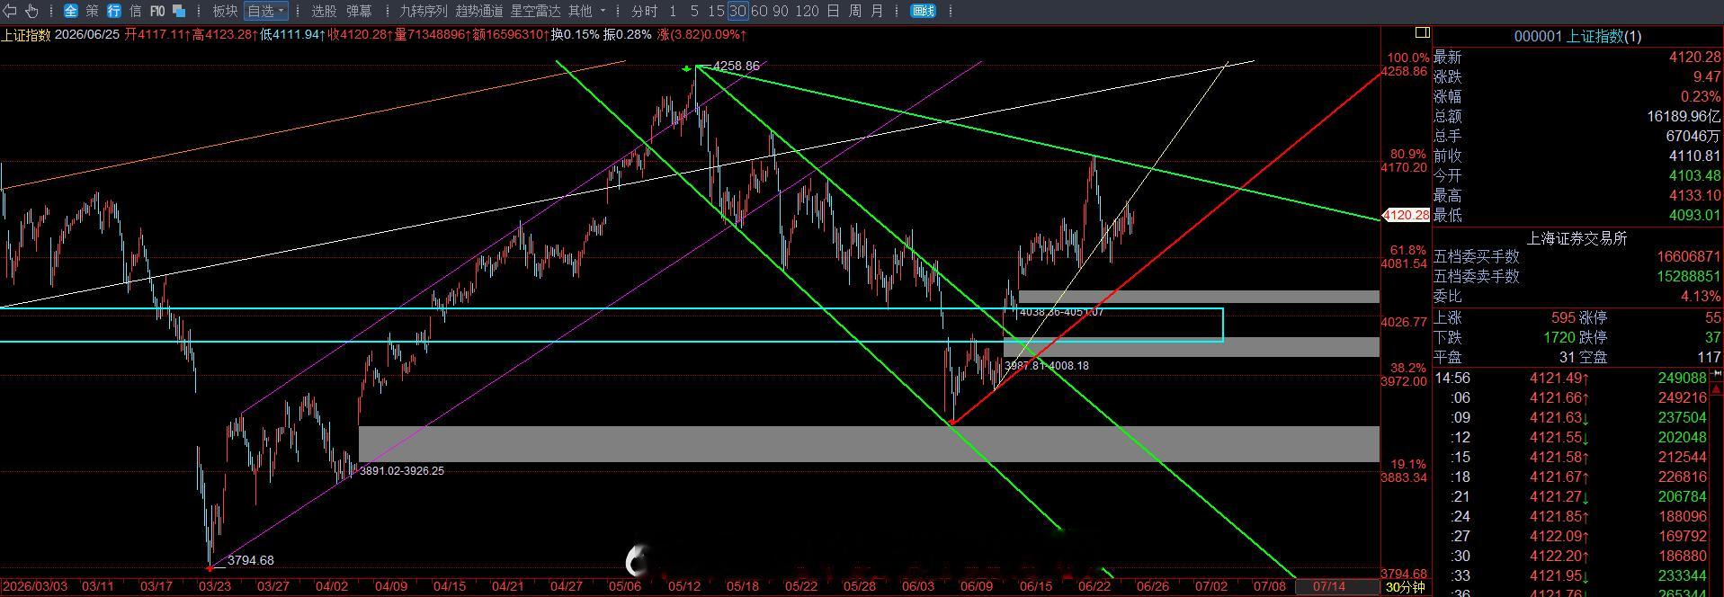Click the 4258.86 high price label
The width and height of the screenshot is (1724, 597).
point(736,66)
